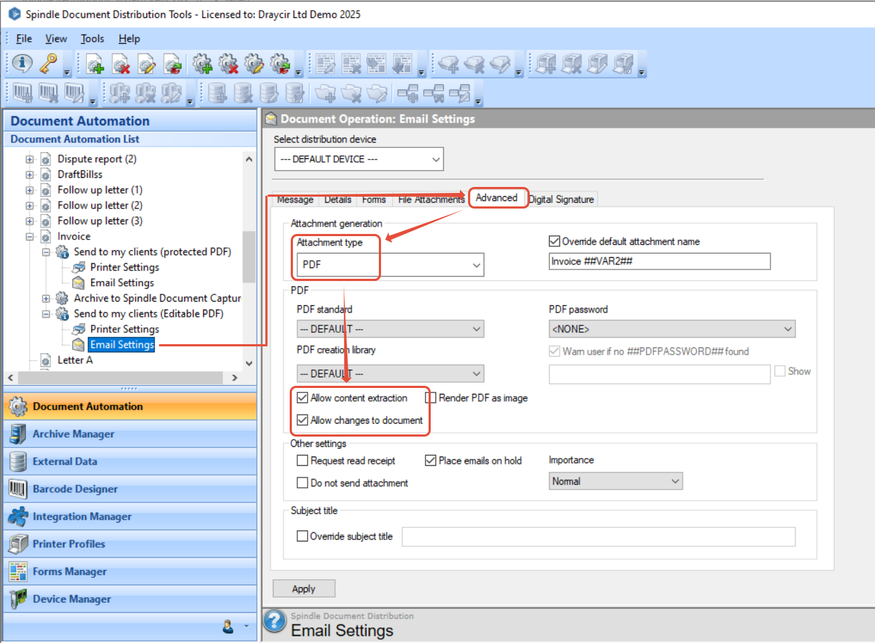
Task: Open the View menu
Action: [x=56, y=38]
